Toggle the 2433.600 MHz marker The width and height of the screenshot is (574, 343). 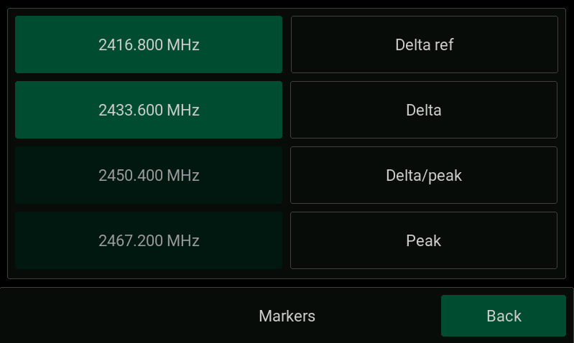(x=149, y=110)
